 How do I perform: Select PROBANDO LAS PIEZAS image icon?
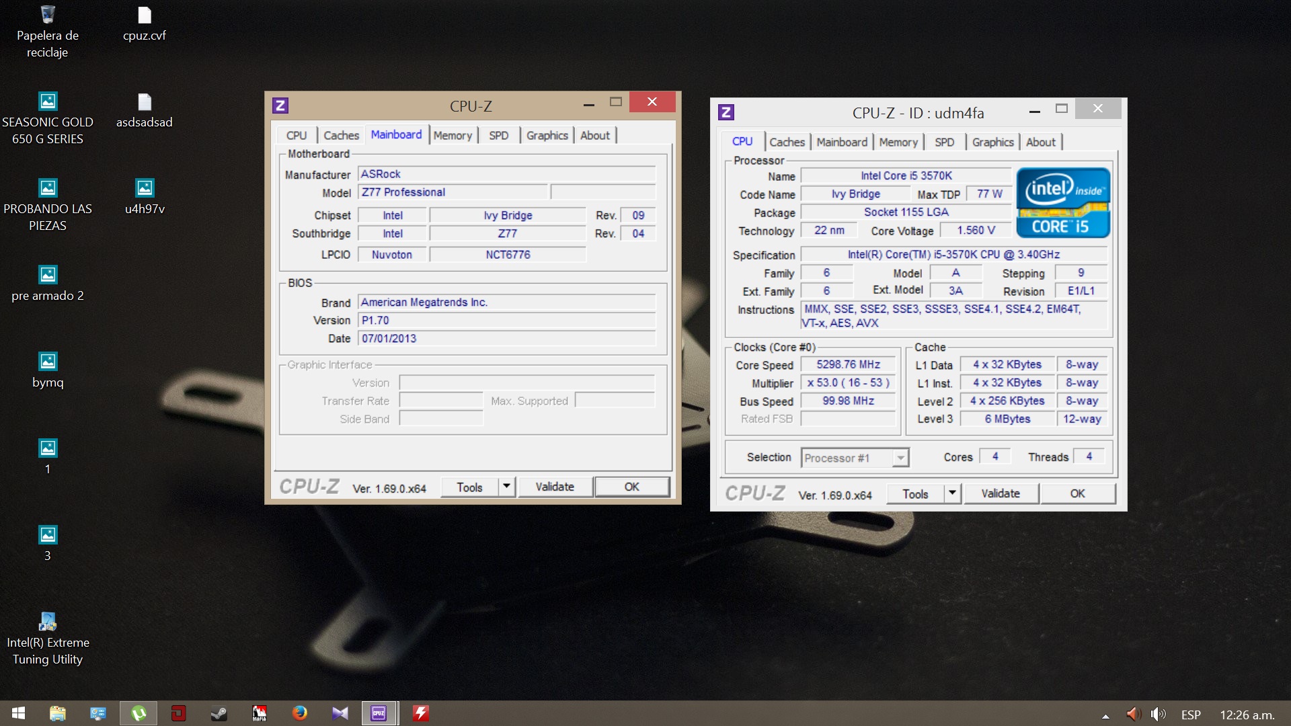click(x=47, y=206)
